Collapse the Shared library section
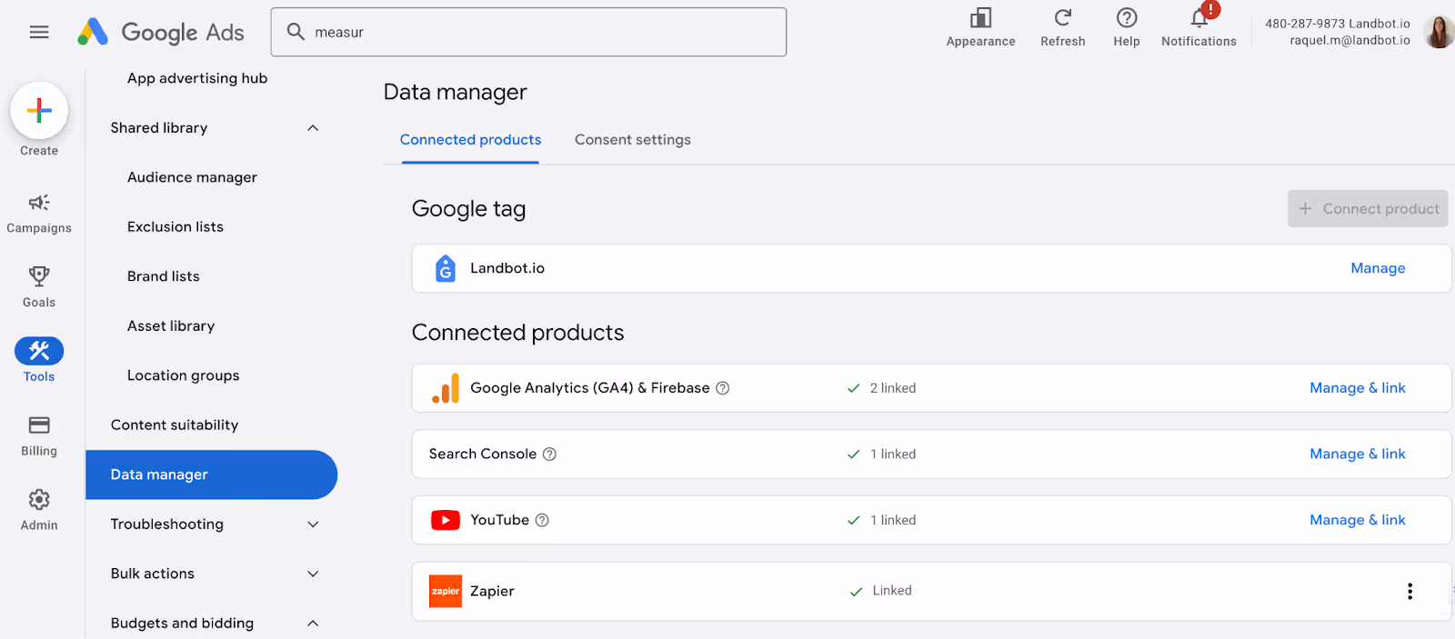1455x639 pixels. pyautogui.click(x=313, y=128)
